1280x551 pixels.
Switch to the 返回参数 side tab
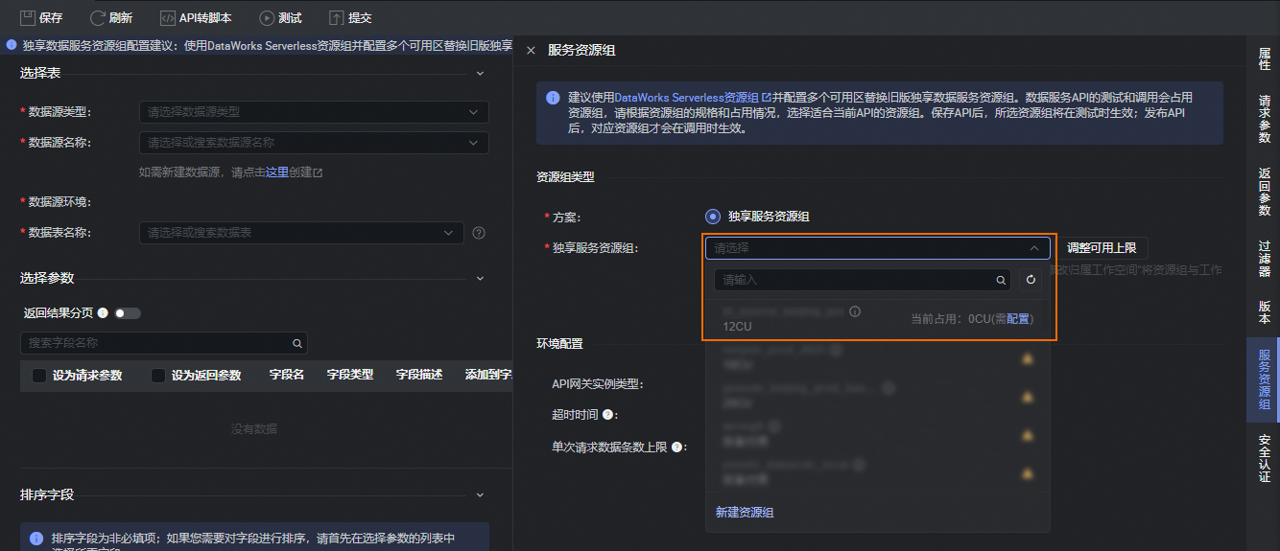tap(1264, 192)
